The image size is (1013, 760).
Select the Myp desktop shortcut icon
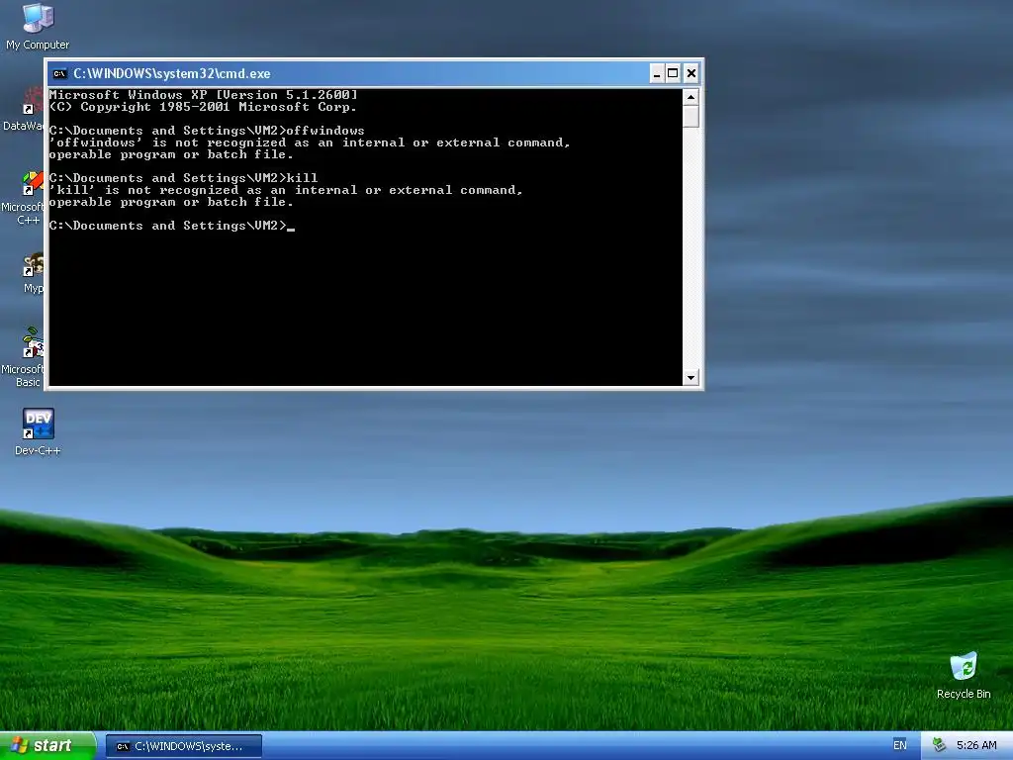coord(33,274)
